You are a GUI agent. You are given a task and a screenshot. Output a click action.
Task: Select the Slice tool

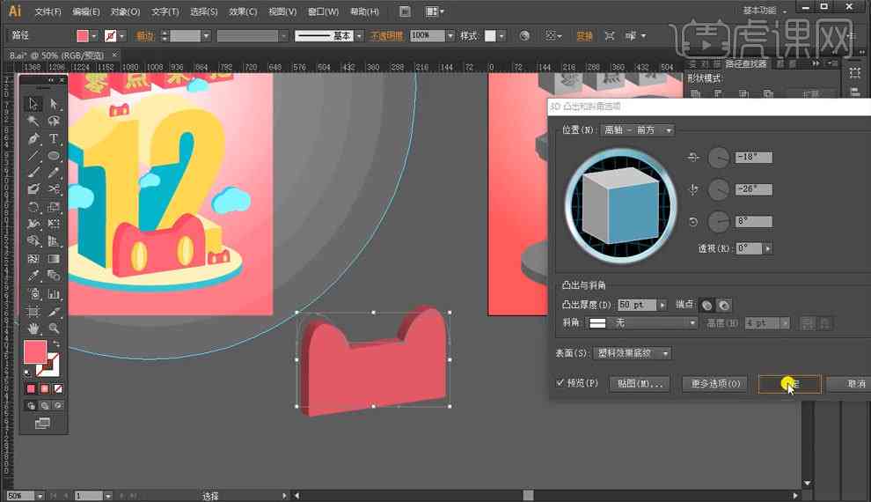[54, 311]
